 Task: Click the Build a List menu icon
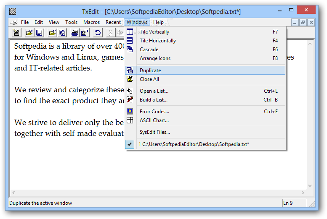click(x=130, y=99)
